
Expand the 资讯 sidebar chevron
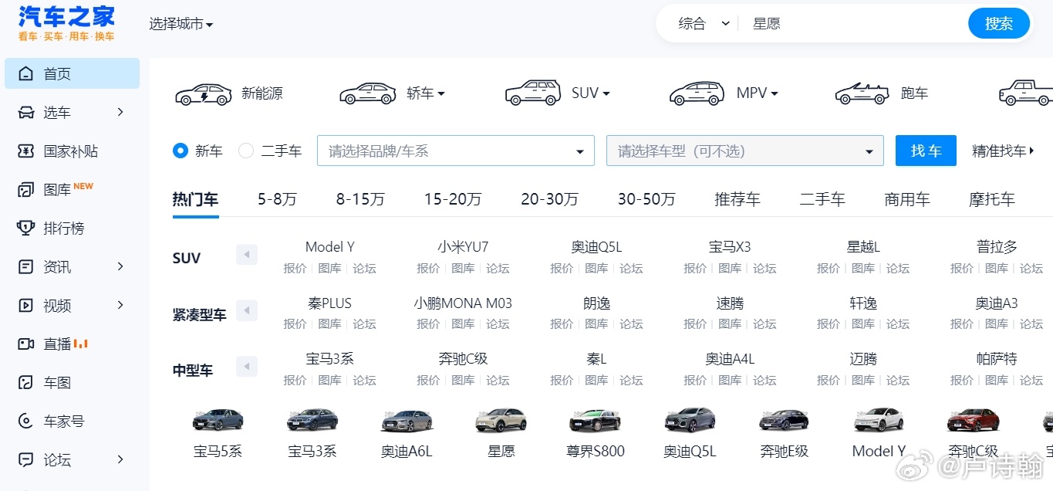[120, 267]
